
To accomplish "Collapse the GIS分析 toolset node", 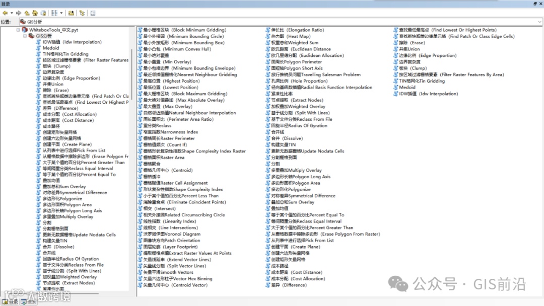I will coord(25,36).
